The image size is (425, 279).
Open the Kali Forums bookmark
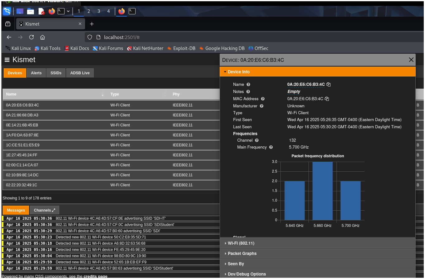pyautogui.click(x=108, y=48)
